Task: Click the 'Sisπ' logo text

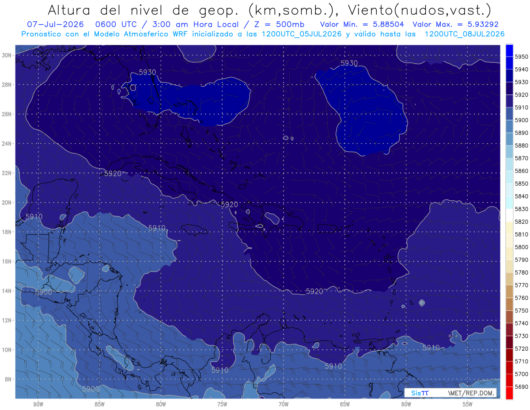Action: [x=420, y=393]
